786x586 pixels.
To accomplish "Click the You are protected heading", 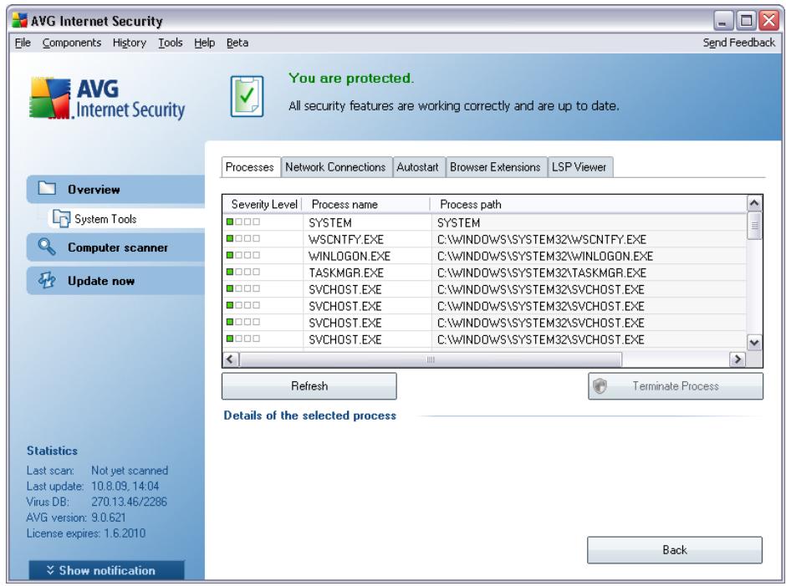I will click(351, 79).
